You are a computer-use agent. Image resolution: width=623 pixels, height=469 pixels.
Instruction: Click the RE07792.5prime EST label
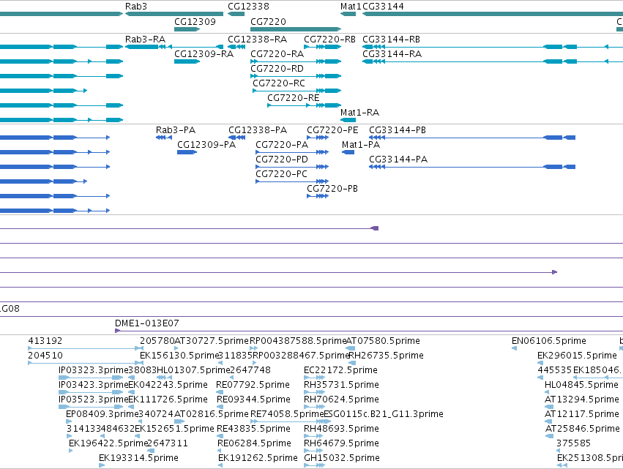click(253, 385)
